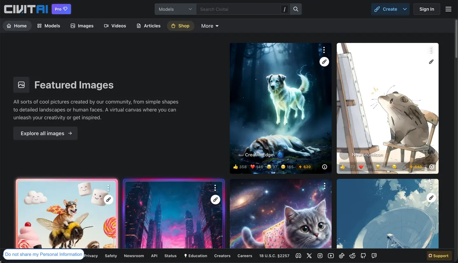Click Explore all images button
Viewport: 458px width, 263px height.
[46, 133]
